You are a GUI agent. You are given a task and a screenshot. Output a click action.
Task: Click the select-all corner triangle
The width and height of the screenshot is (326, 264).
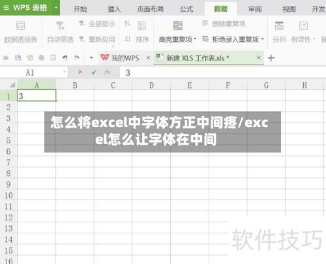coord(12,85)
